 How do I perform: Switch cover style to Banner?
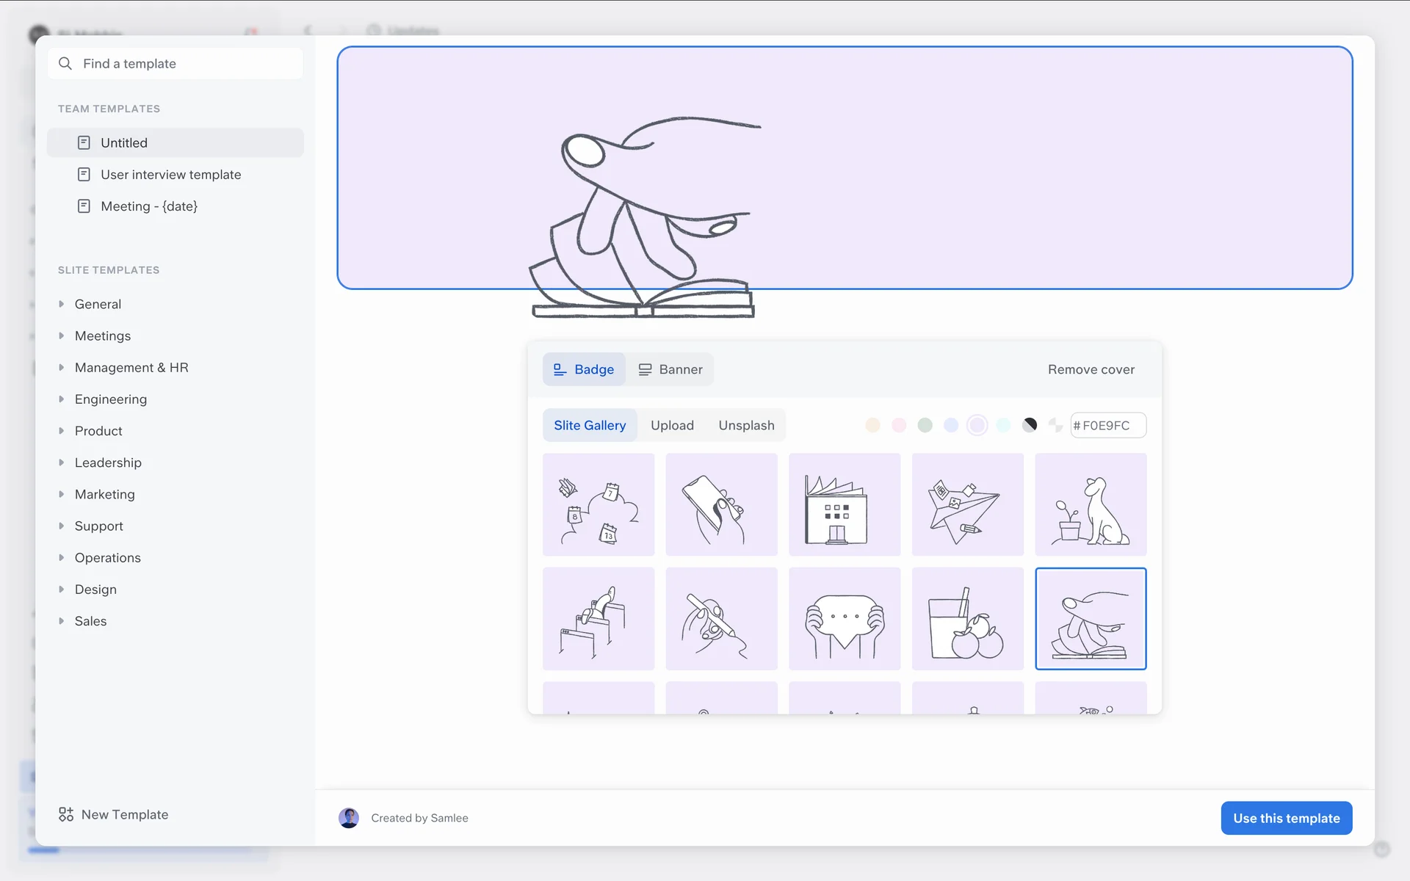[x=670, y=369]
